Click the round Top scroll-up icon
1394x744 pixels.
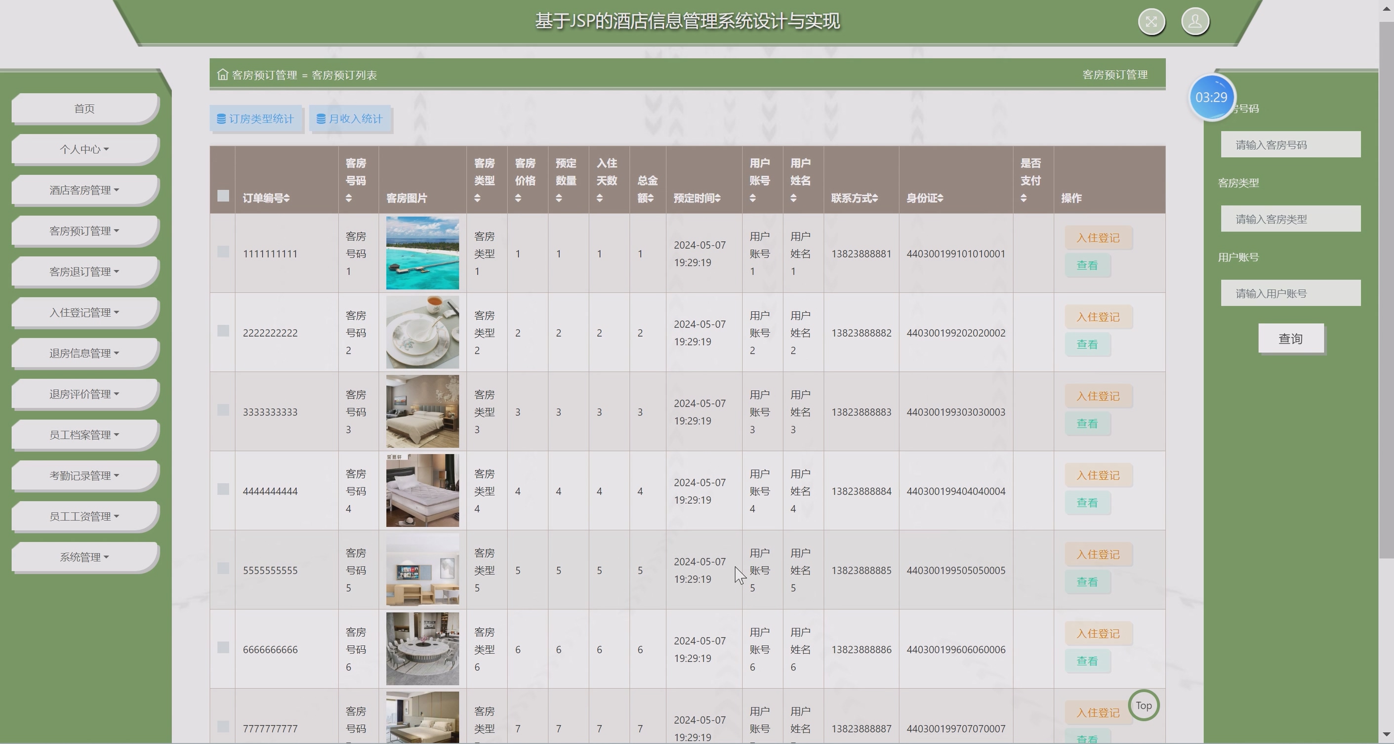(x=1144, y=705)
